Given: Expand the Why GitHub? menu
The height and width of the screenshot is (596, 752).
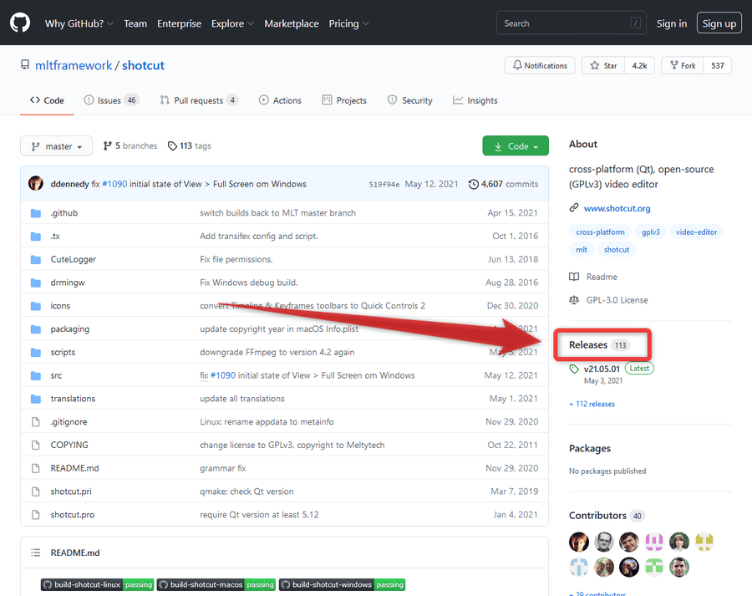Looking at the screenshot, I should click(79, 23).
